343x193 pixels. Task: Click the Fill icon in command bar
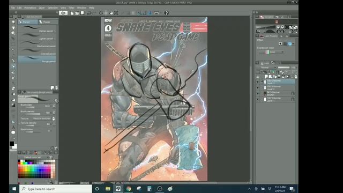click(111, 13)
